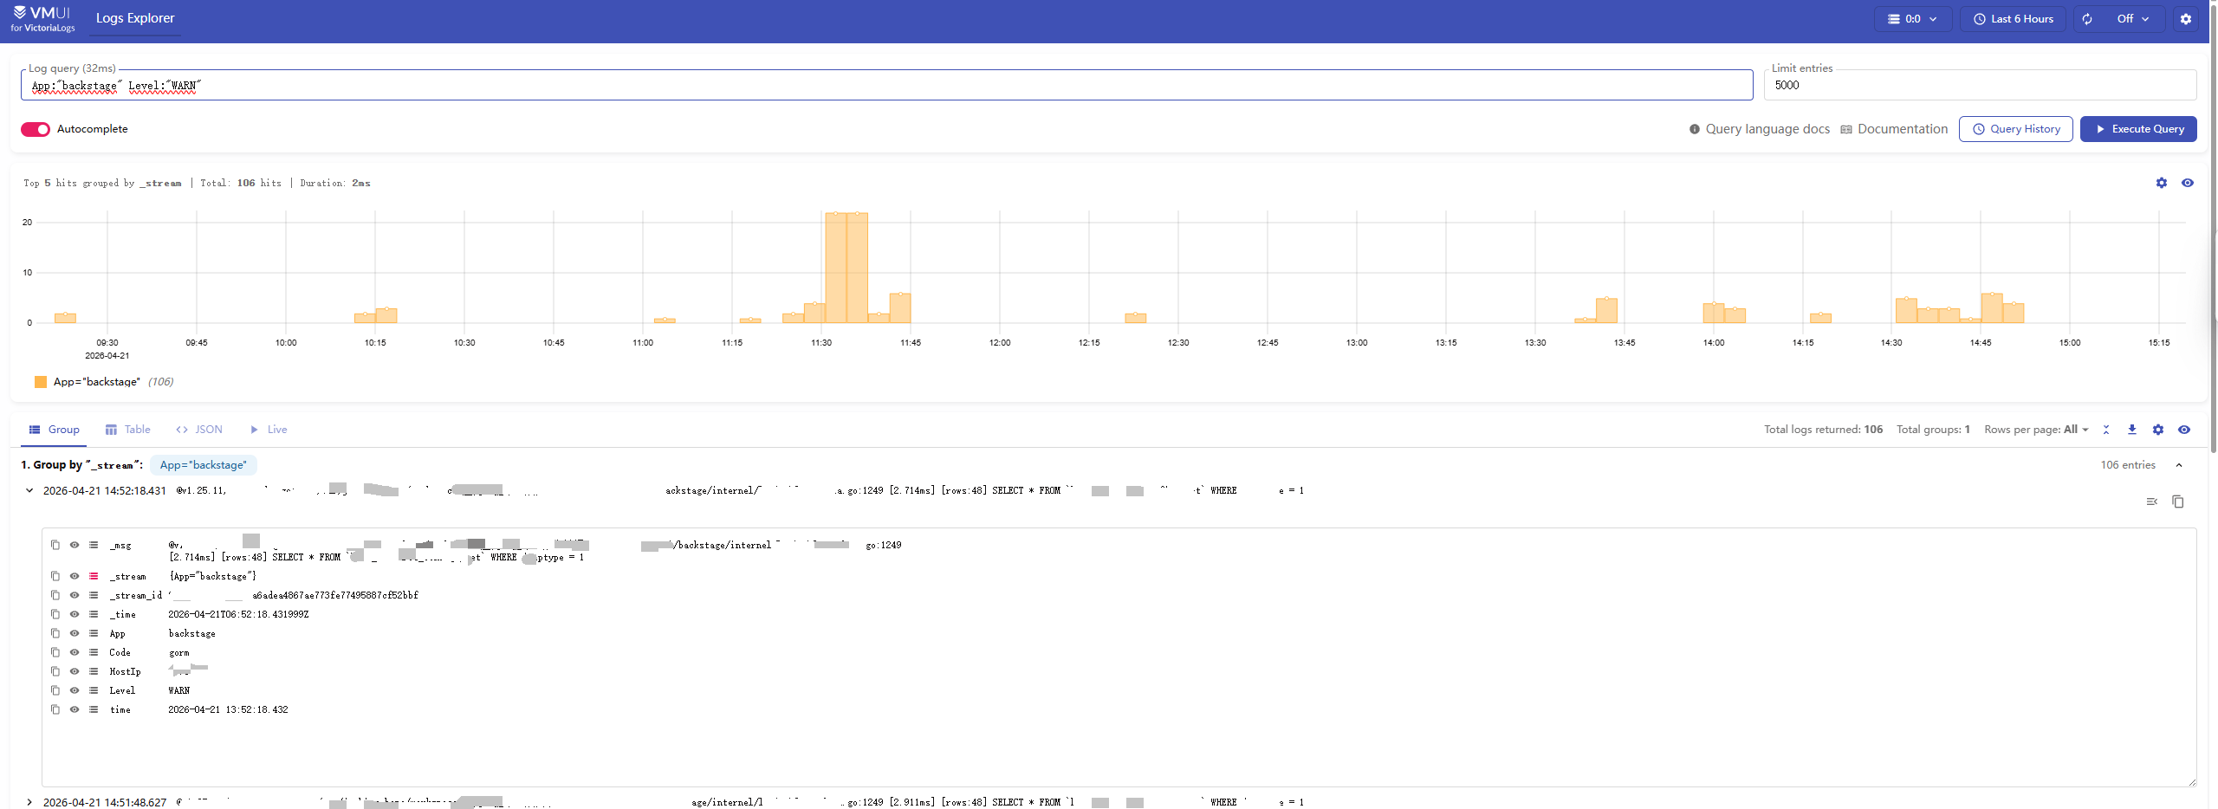Select gorm value in Code row

coord(178,653)
